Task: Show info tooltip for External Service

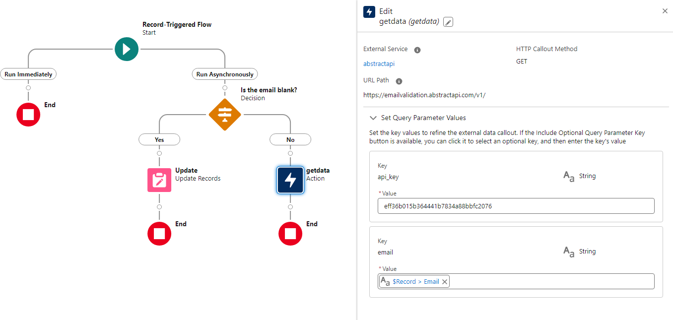Action: 417,50
